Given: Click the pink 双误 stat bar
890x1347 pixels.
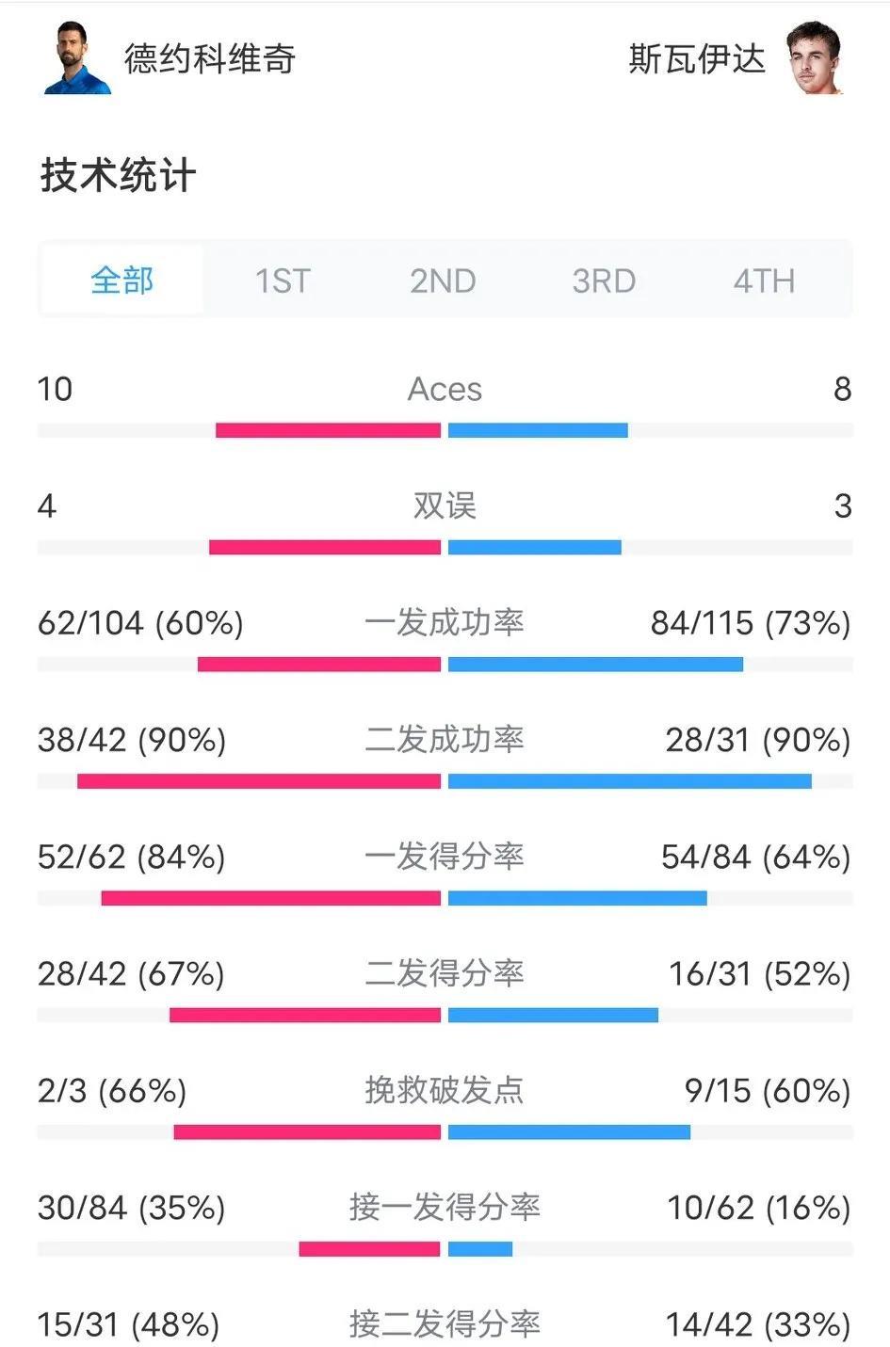Looking at the screenshot, I should (x=325, y=547).
